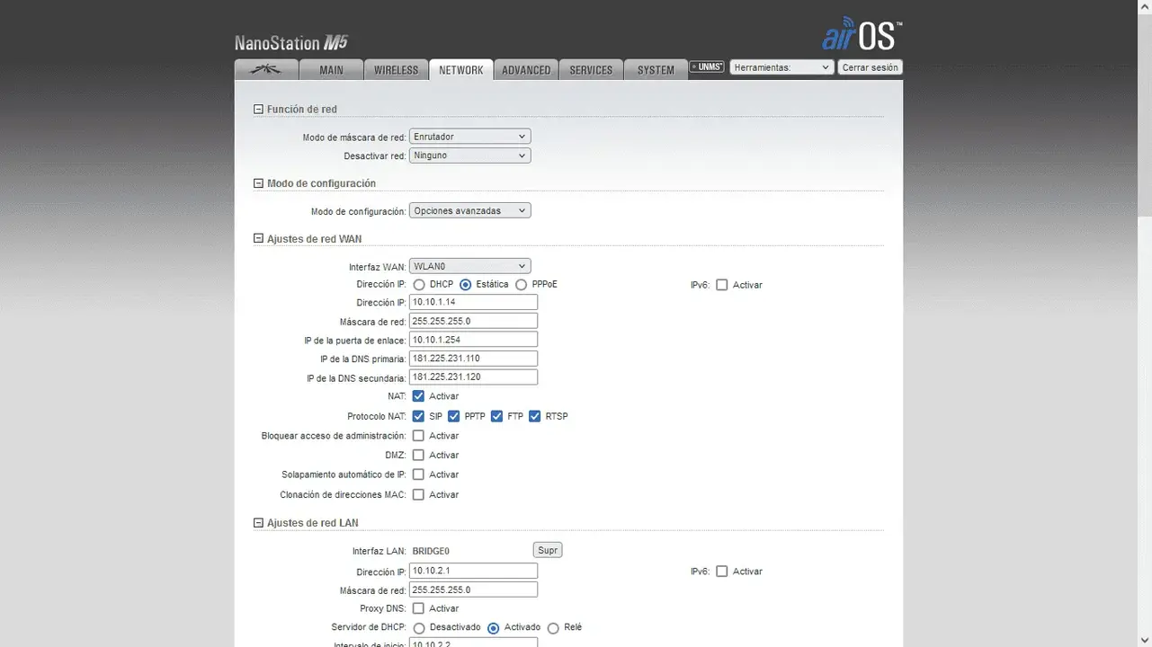1152x647 pixels.
Task: Click the Supr button for BRIDGE0
Action: coord(548,550)
